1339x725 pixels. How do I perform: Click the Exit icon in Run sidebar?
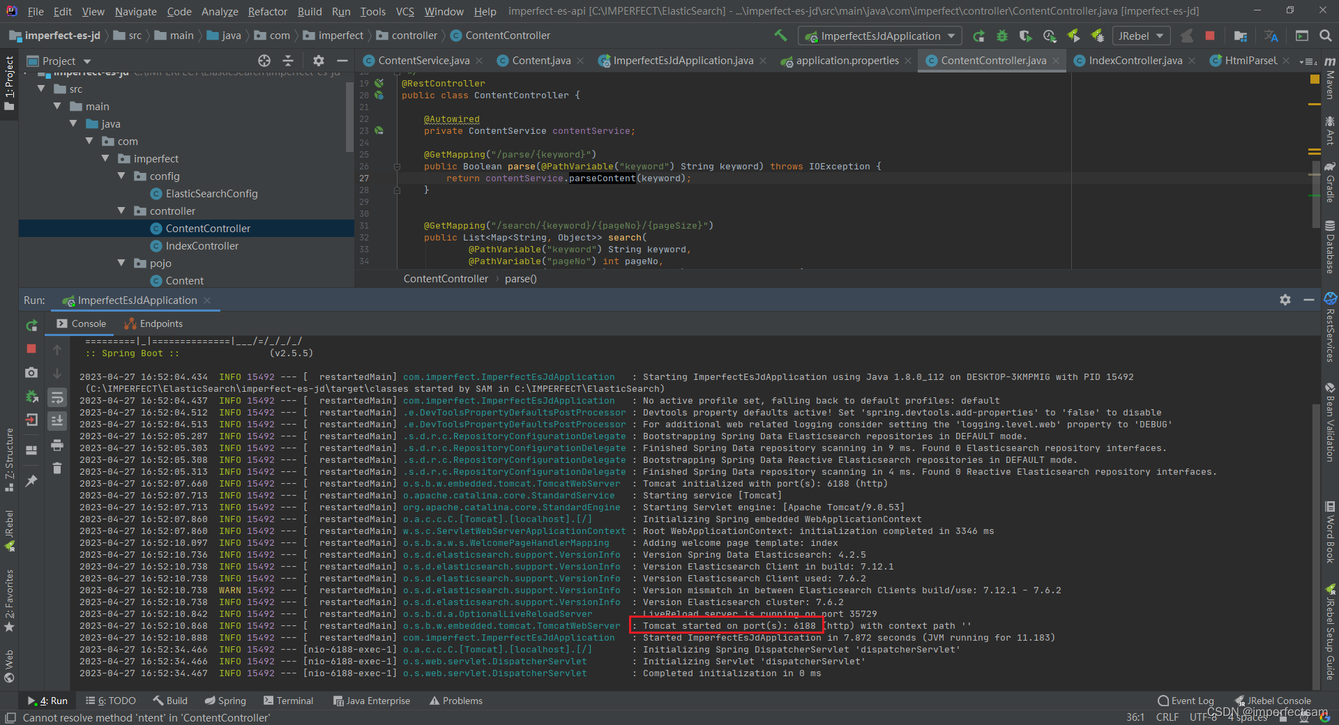pyautogui.click(x=31, y=420)
